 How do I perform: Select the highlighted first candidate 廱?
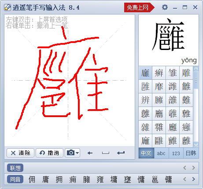(x=145, y=73)
